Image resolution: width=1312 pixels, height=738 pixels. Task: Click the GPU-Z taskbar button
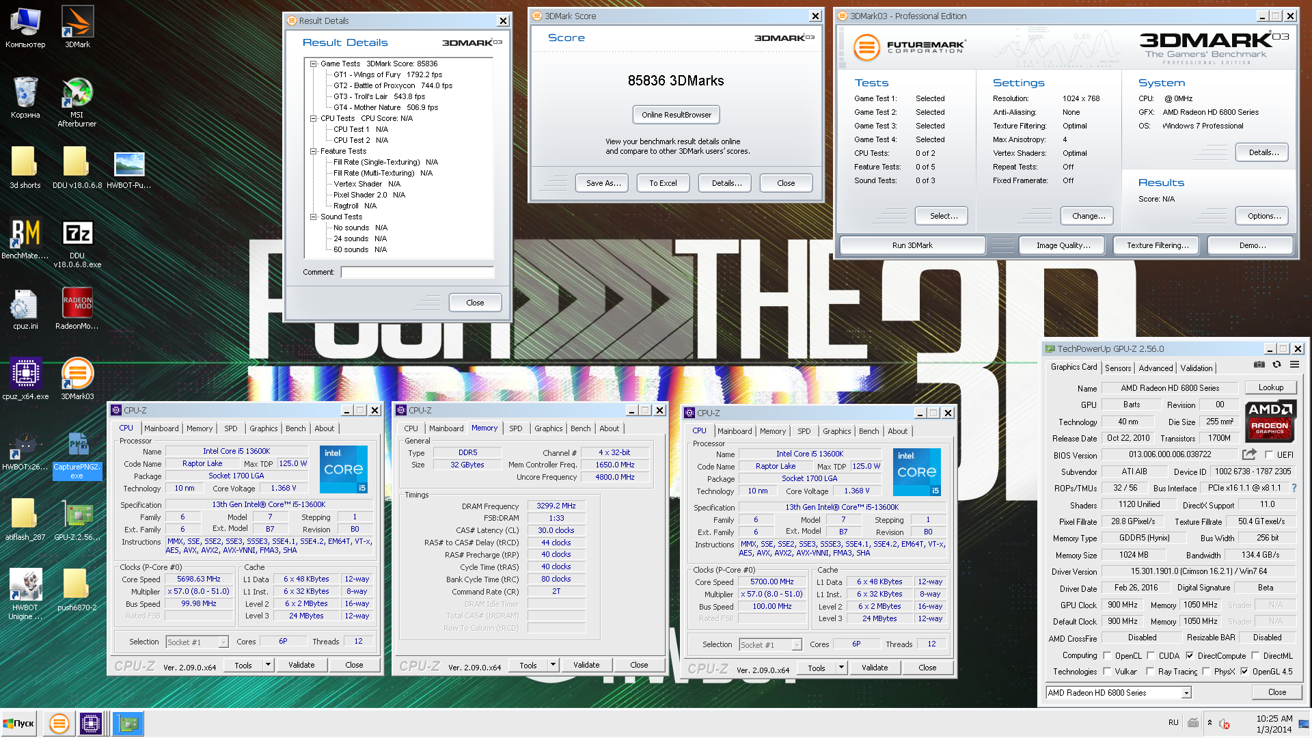tap(128, 723)
